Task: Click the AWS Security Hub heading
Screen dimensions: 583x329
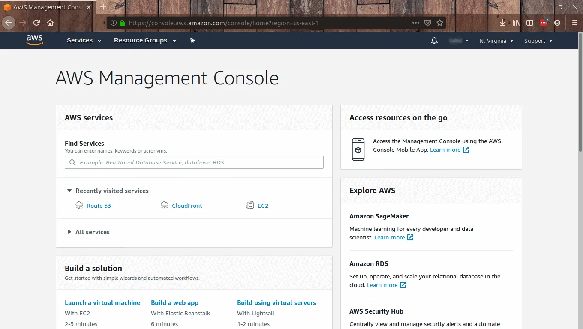Action: pos(376,311)
